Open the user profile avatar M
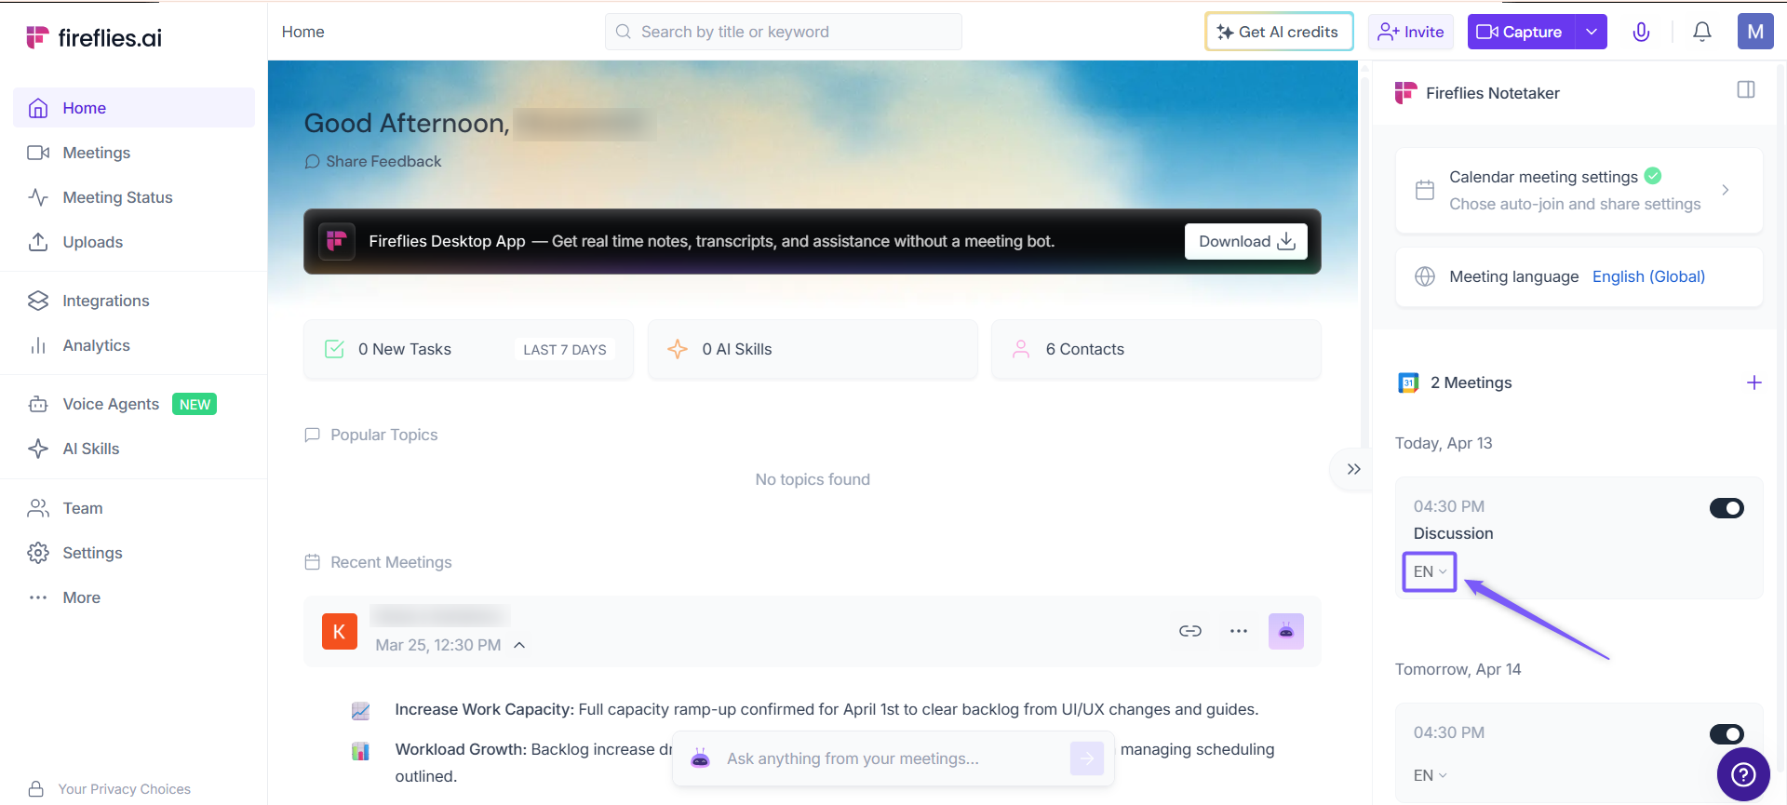The width and height of the screenshot is (1787, 805). pyautogui.click(x=1755, y=32)
